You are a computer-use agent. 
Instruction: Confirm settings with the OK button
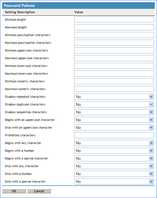click(x=14, y=191)
